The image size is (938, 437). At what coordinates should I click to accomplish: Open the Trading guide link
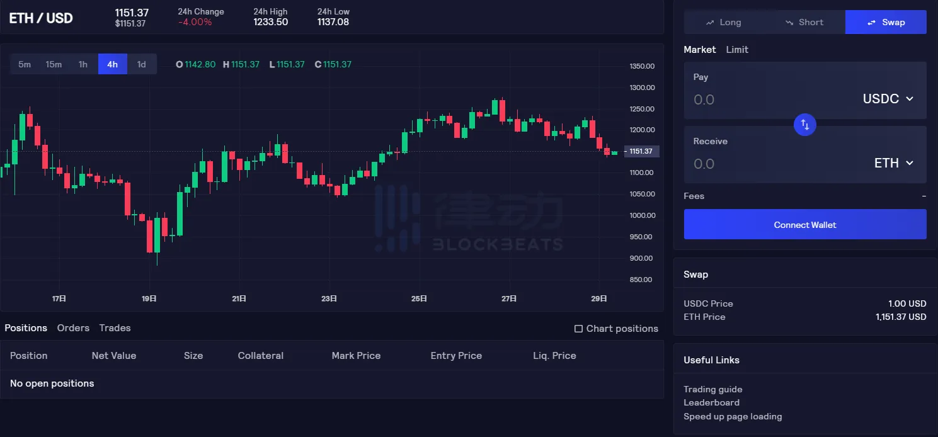pos(712,389)
